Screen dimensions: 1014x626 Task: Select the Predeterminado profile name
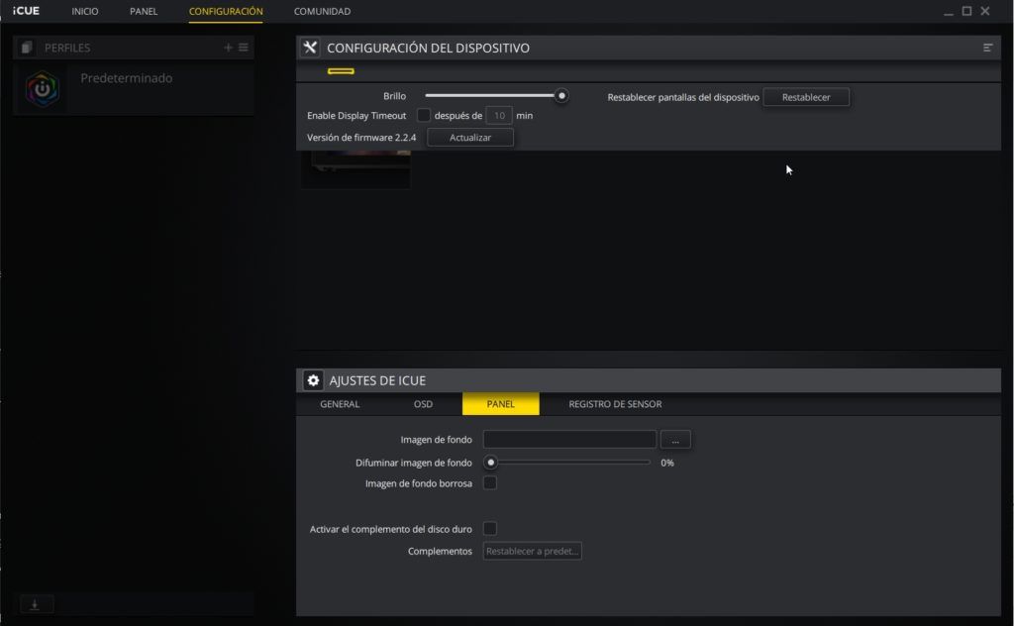coord(126,78)
